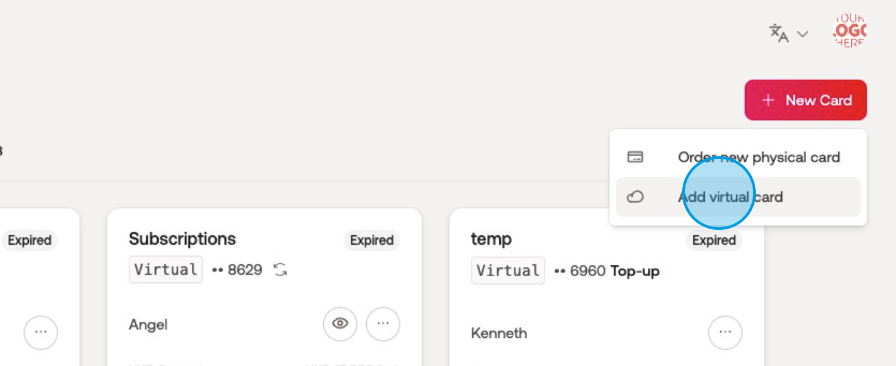Click the Virtual tag on temp card
The width and height of the screenshot is (896, 366).
coord(508,271)
